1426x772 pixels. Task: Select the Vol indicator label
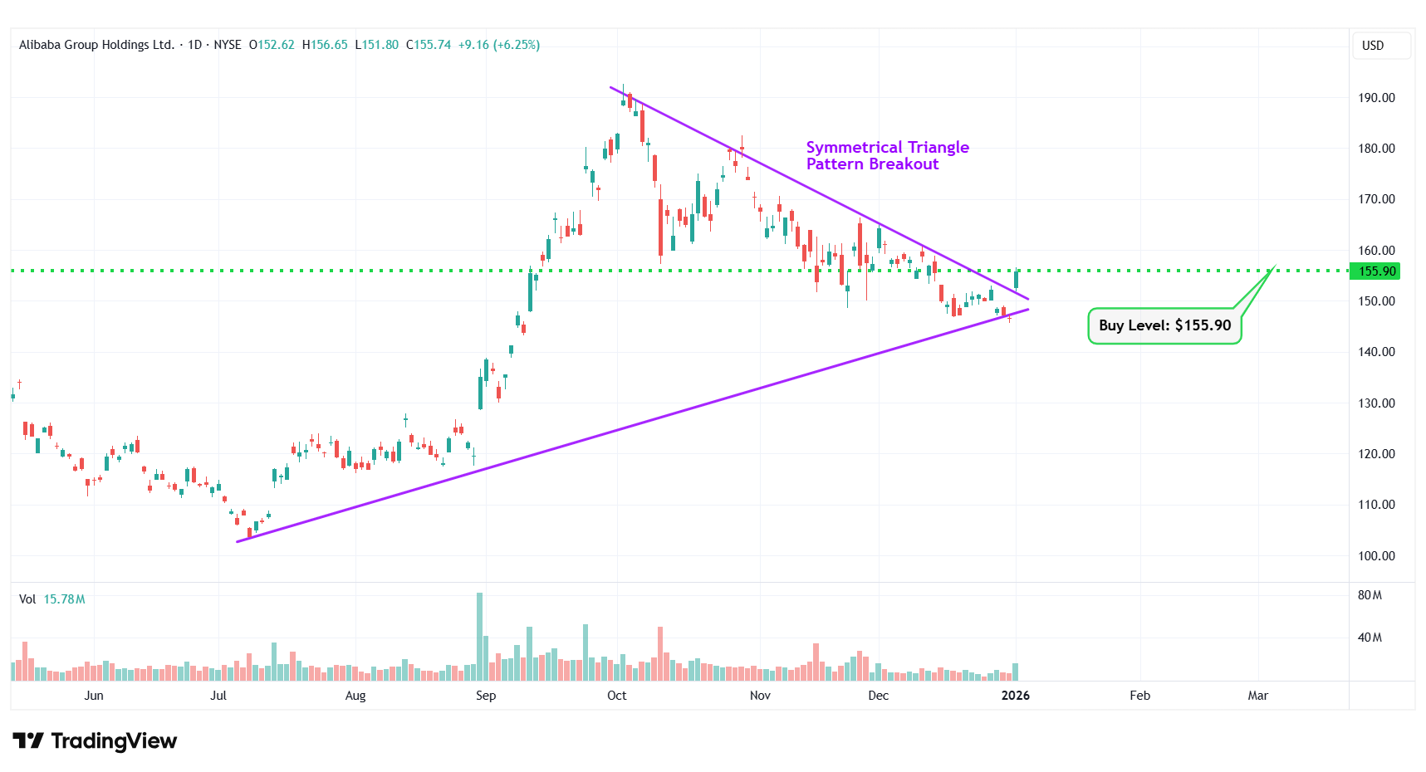click(27, 599)
